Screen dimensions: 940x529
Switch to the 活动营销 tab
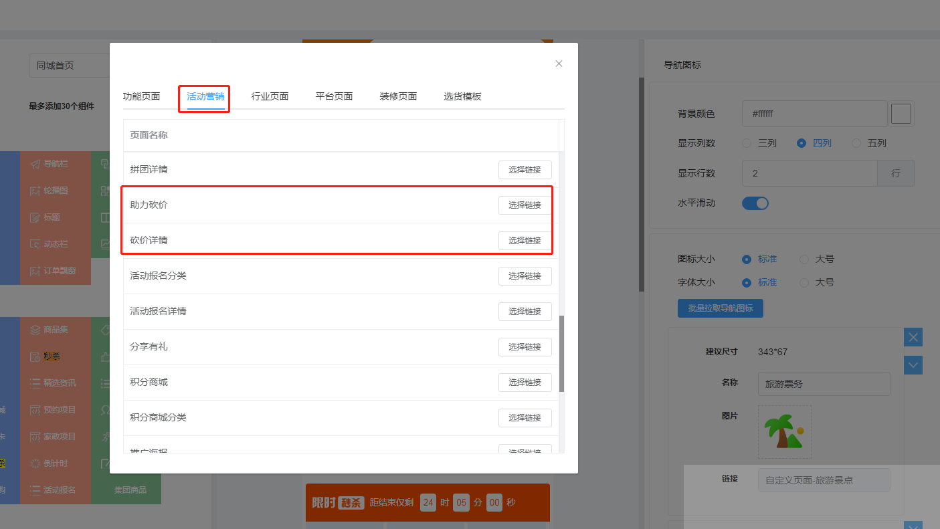205,96
